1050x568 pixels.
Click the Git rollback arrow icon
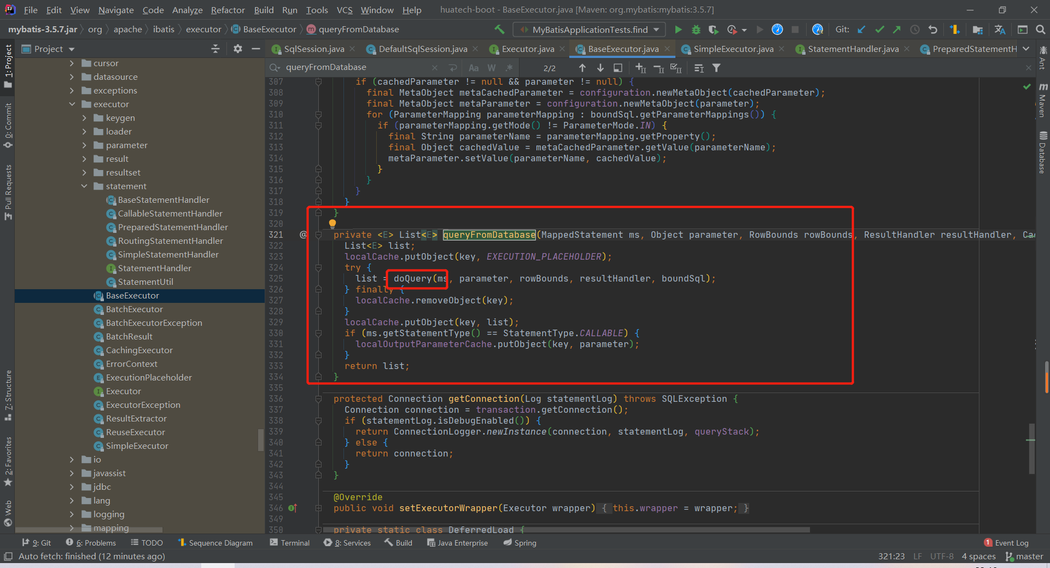(x=933, y=30)
